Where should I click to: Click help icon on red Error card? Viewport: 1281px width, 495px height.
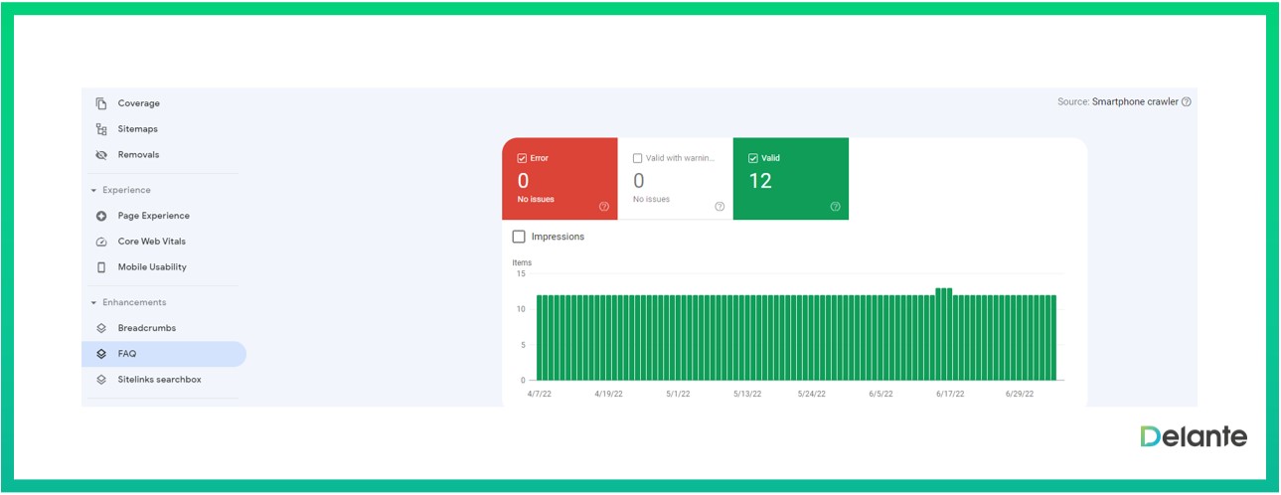tap(604, 207)
